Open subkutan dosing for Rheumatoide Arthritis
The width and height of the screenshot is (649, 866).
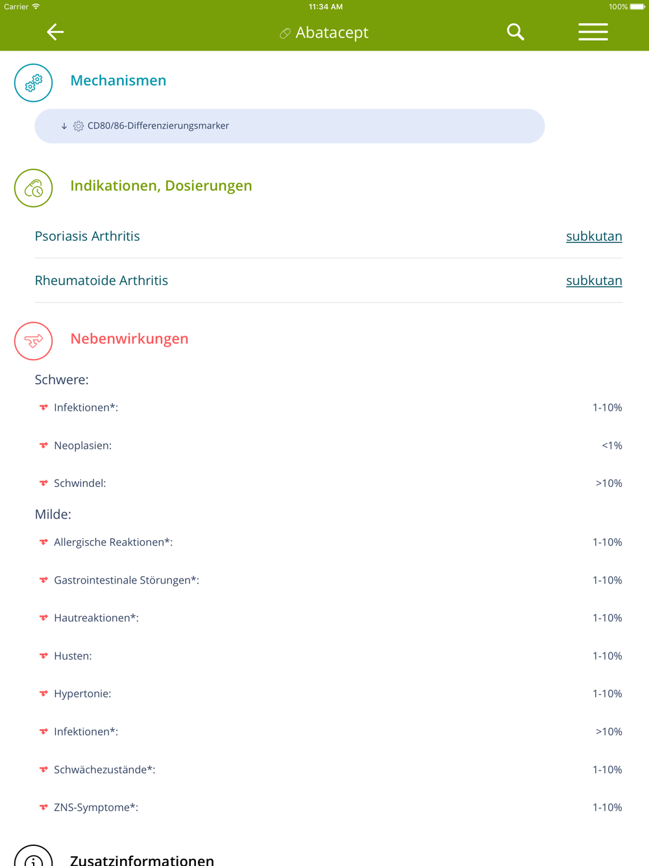click(594, 280)
